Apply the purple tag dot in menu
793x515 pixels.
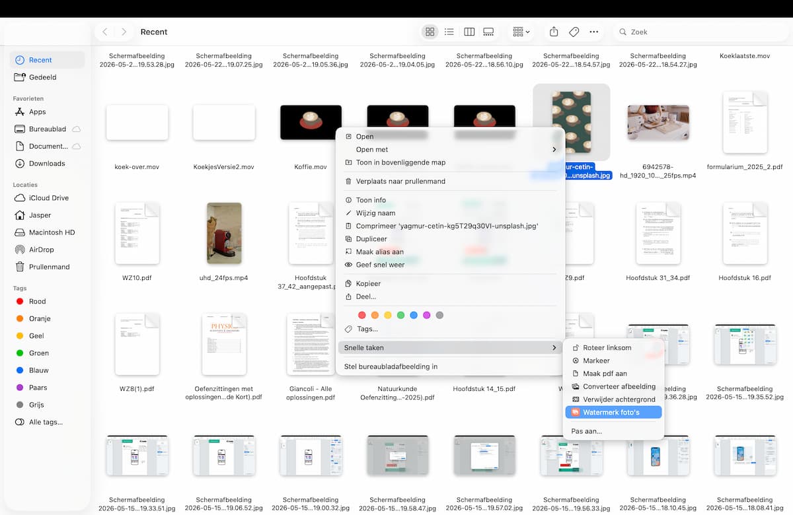(x=427, y=316)
